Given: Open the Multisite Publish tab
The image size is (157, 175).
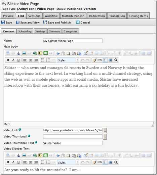Looking at the screenshot, I should pyautogui.click(x=73, y=16).
